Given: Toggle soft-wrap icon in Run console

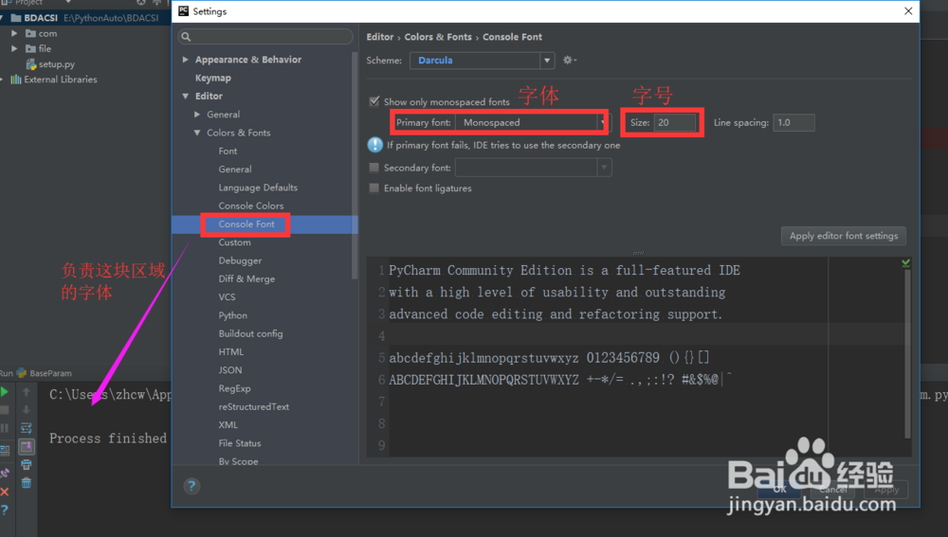Looking at the screenshot, I should (x=26, y=428).
